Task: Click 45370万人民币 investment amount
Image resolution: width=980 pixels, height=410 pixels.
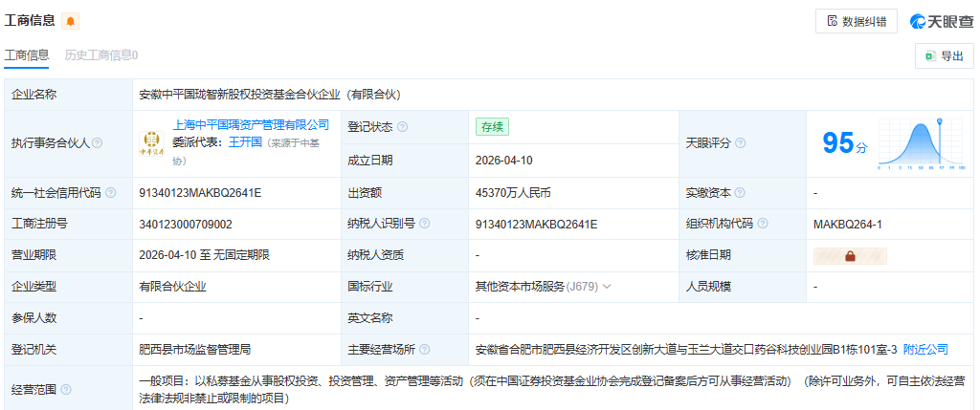Action: 513,193
